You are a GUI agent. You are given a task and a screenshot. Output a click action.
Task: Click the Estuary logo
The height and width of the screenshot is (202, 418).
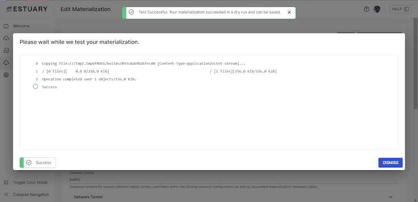27,9
